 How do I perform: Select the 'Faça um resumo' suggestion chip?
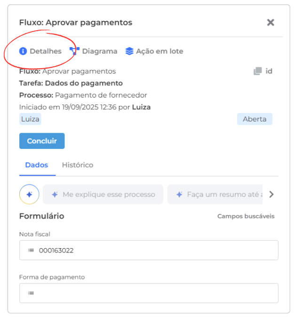(215, 194)
